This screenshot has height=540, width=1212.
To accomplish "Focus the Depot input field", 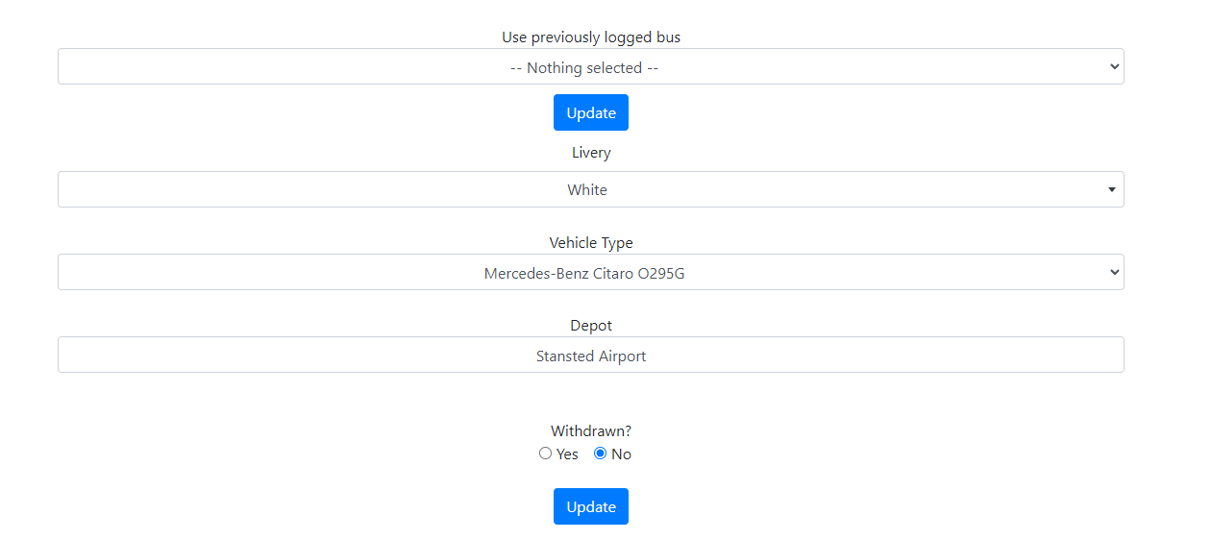I will tap(590, 356).
